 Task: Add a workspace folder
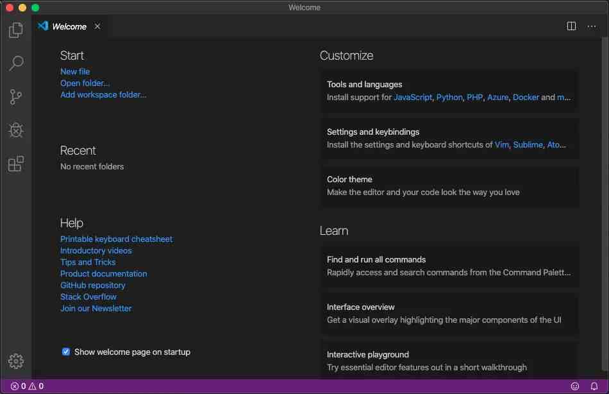coord(103,94)
